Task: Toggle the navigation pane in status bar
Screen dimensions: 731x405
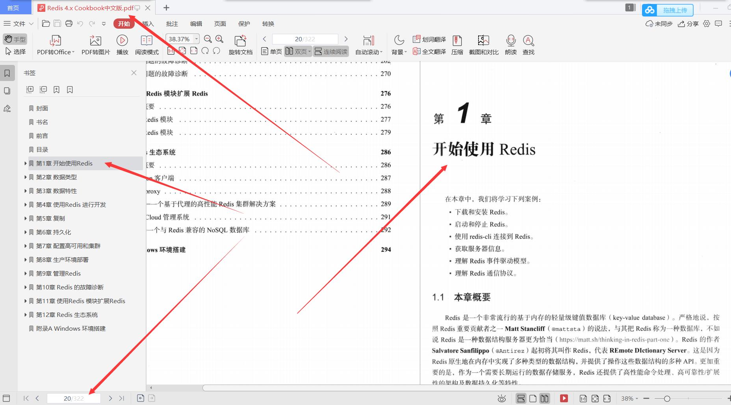Action: (6, 398)
